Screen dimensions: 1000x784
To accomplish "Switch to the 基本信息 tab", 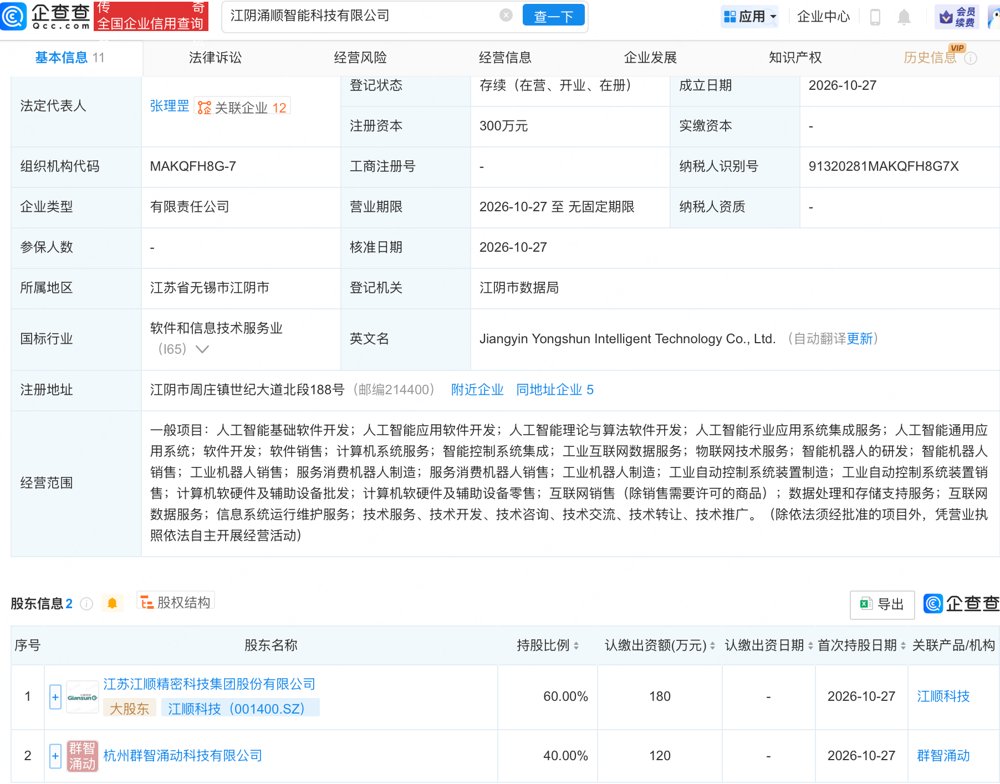I will 70,58.
